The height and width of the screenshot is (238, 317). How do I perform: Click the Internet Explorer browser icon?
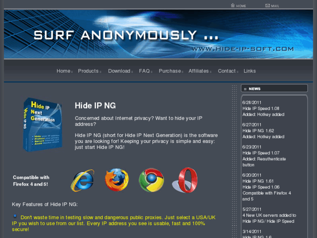[x=82, y=180]
